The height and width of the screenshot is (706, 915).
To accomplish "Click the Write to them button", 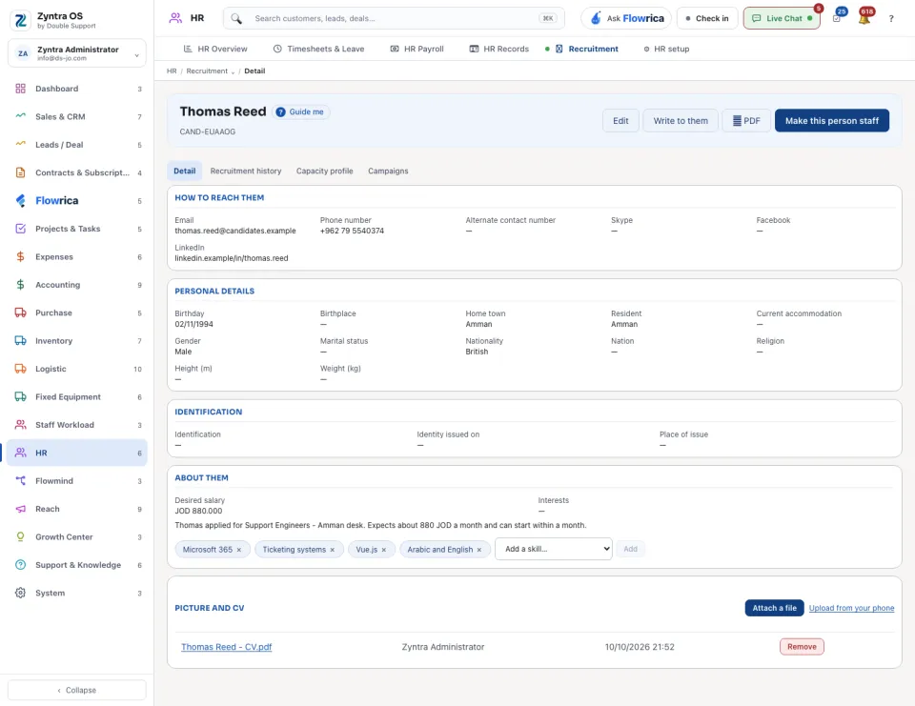I will 681,121.
